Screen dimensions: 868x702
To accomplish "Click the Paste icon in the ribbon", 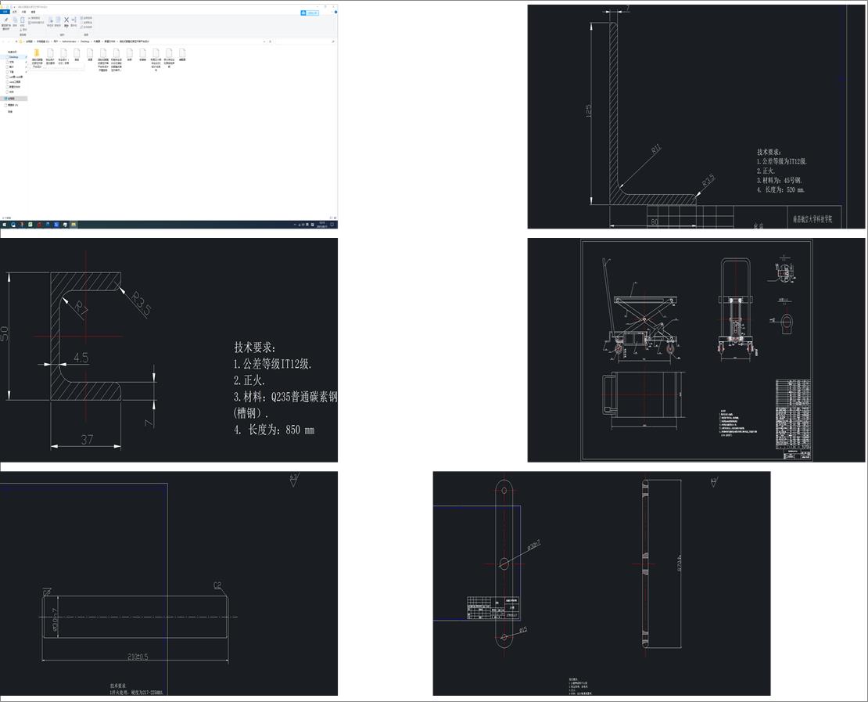I will 23,20.
